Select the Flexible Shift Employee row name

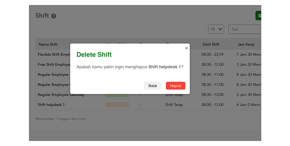pos(54,54)
